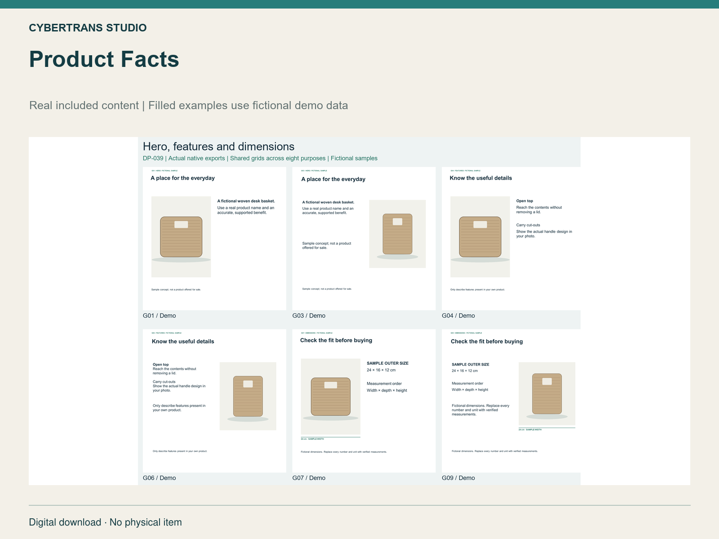The height and width of the screenshot is (539, 719).
Task: Click the 'Real included content' subtitle line
Action: (x=189, y=106)
